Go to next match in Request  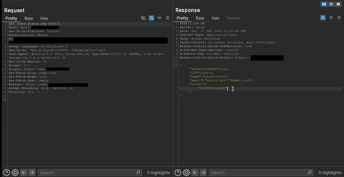[x=32, y=173]
